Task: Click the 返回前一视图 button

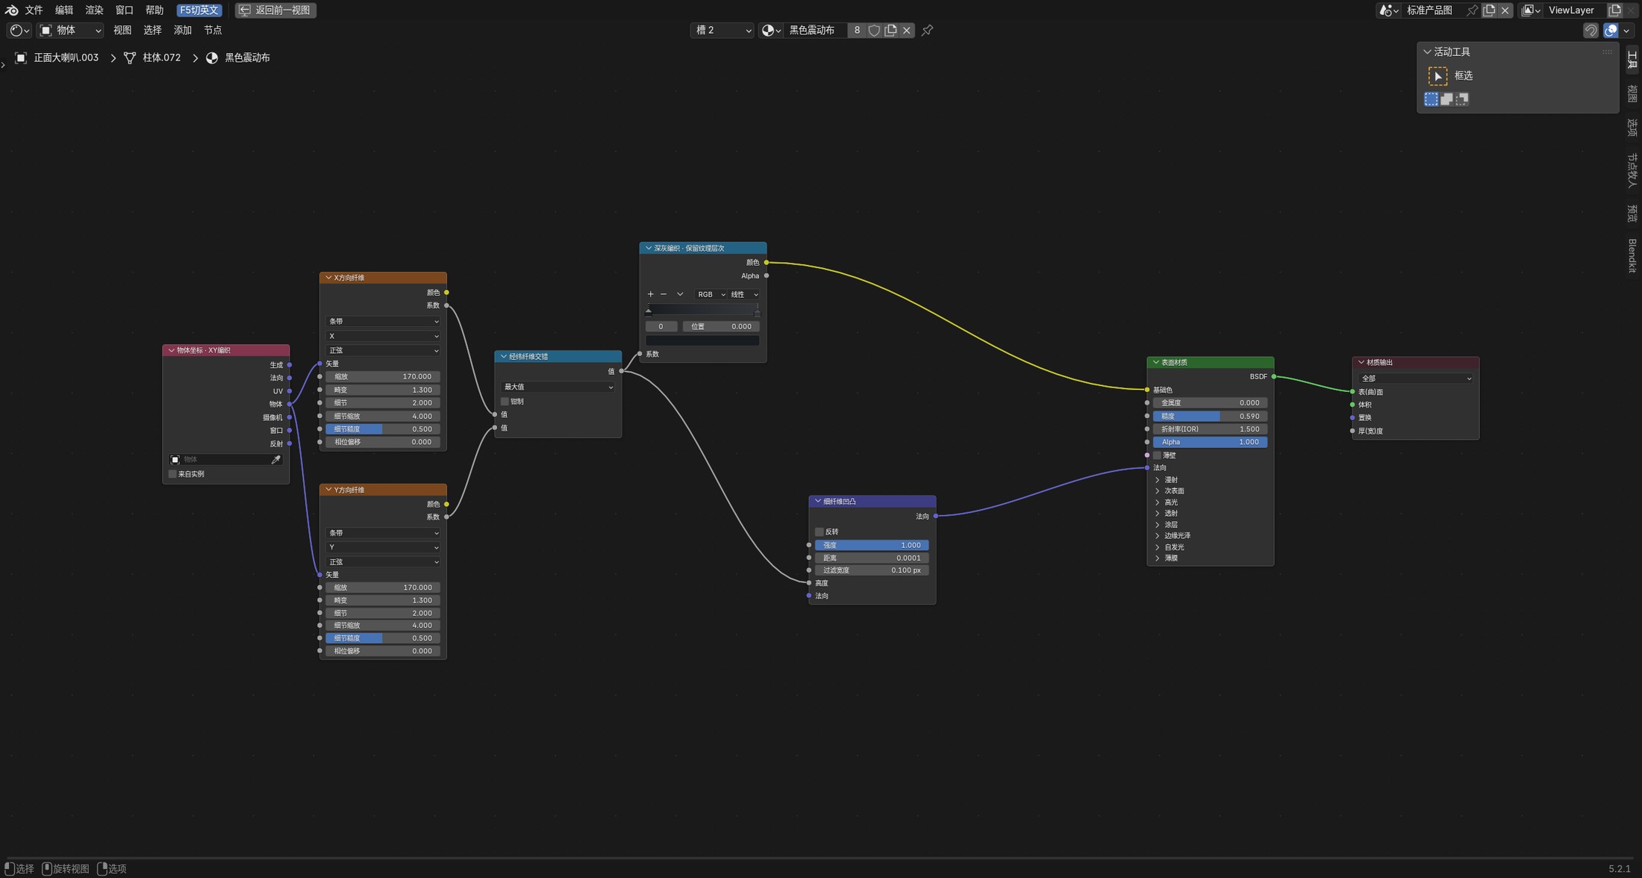Action: pyautogui.click(x=275, y=10)
